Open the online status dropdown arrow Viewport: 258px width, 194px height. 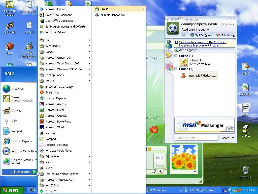(x=234, y=24)
